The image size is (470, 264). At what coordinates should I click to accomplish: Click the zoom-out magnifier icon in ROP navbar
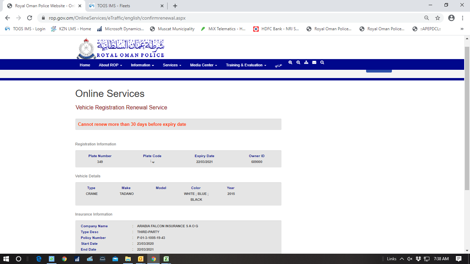point(298,63)
